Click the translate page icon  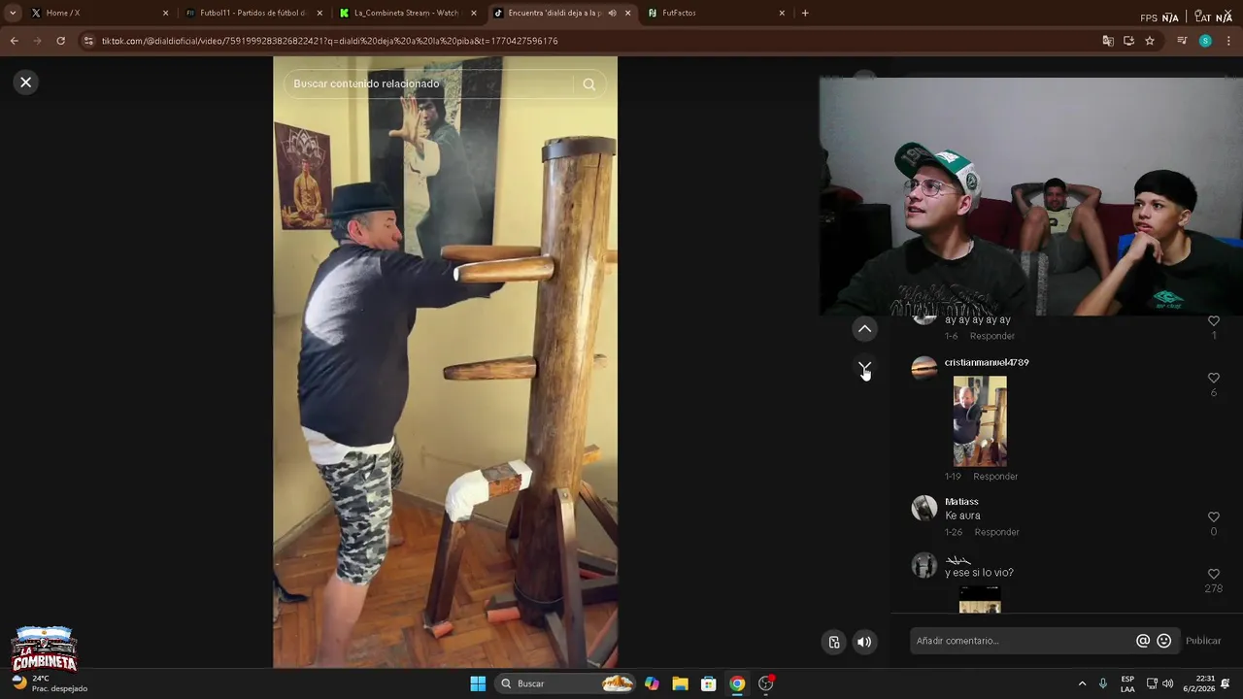[x=1108, y=41]
